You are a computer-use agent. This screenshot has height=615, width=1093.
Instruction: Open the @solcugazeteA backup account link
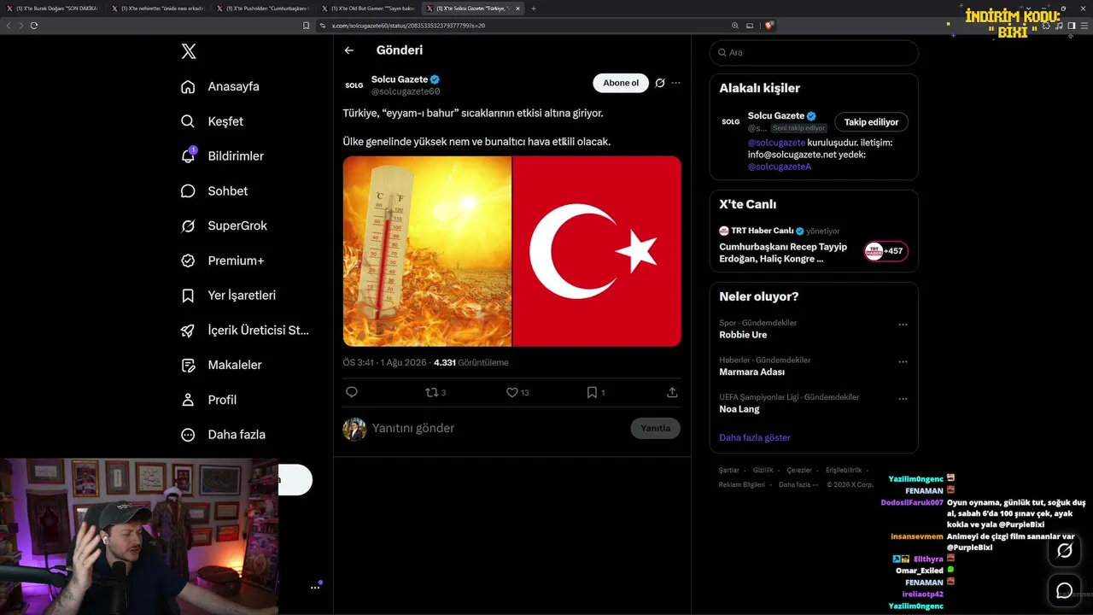coord(780,167)
